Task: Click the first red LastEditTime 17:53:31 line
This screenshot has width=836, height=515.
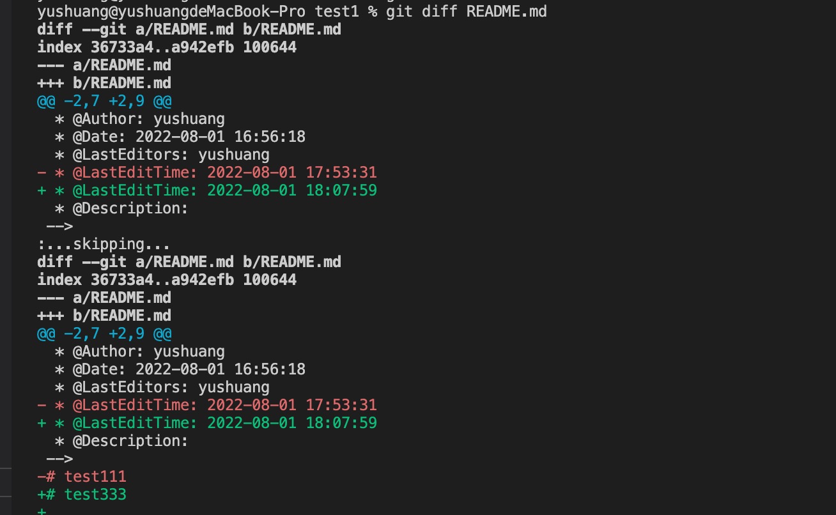Action: click(x=207, y=173)
